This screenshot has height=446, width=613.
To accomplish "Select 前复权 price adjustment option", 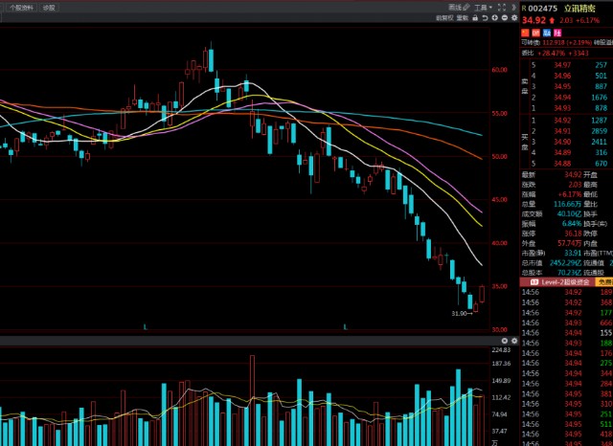I will point(444,17).
